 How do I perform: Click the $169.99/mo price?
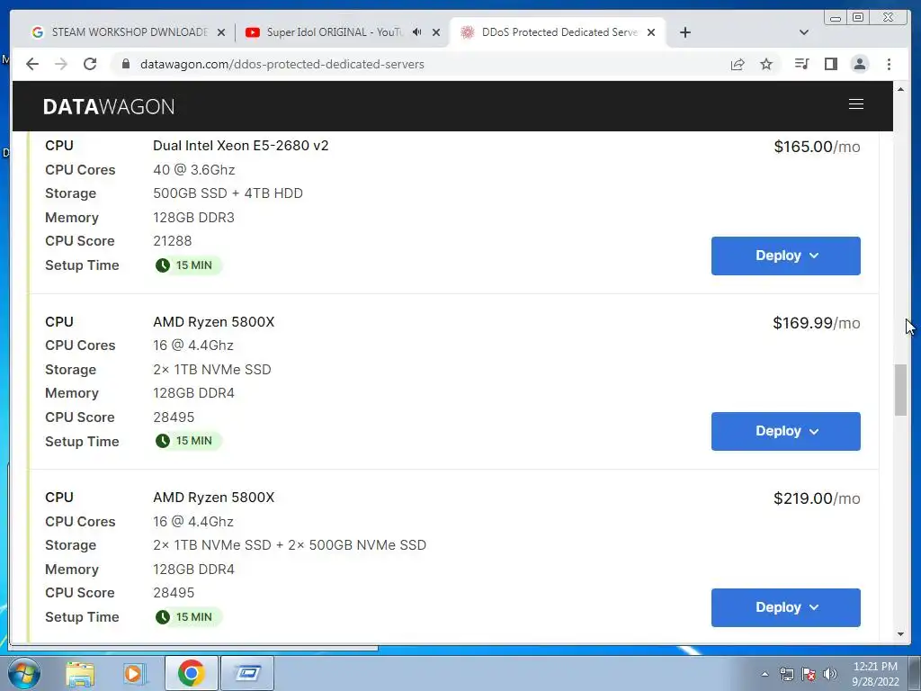tap(817, 323)
